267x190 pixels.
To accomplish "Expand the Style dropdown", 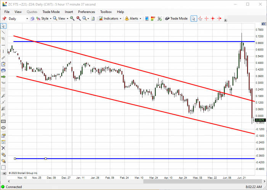I will coord(51,19).
